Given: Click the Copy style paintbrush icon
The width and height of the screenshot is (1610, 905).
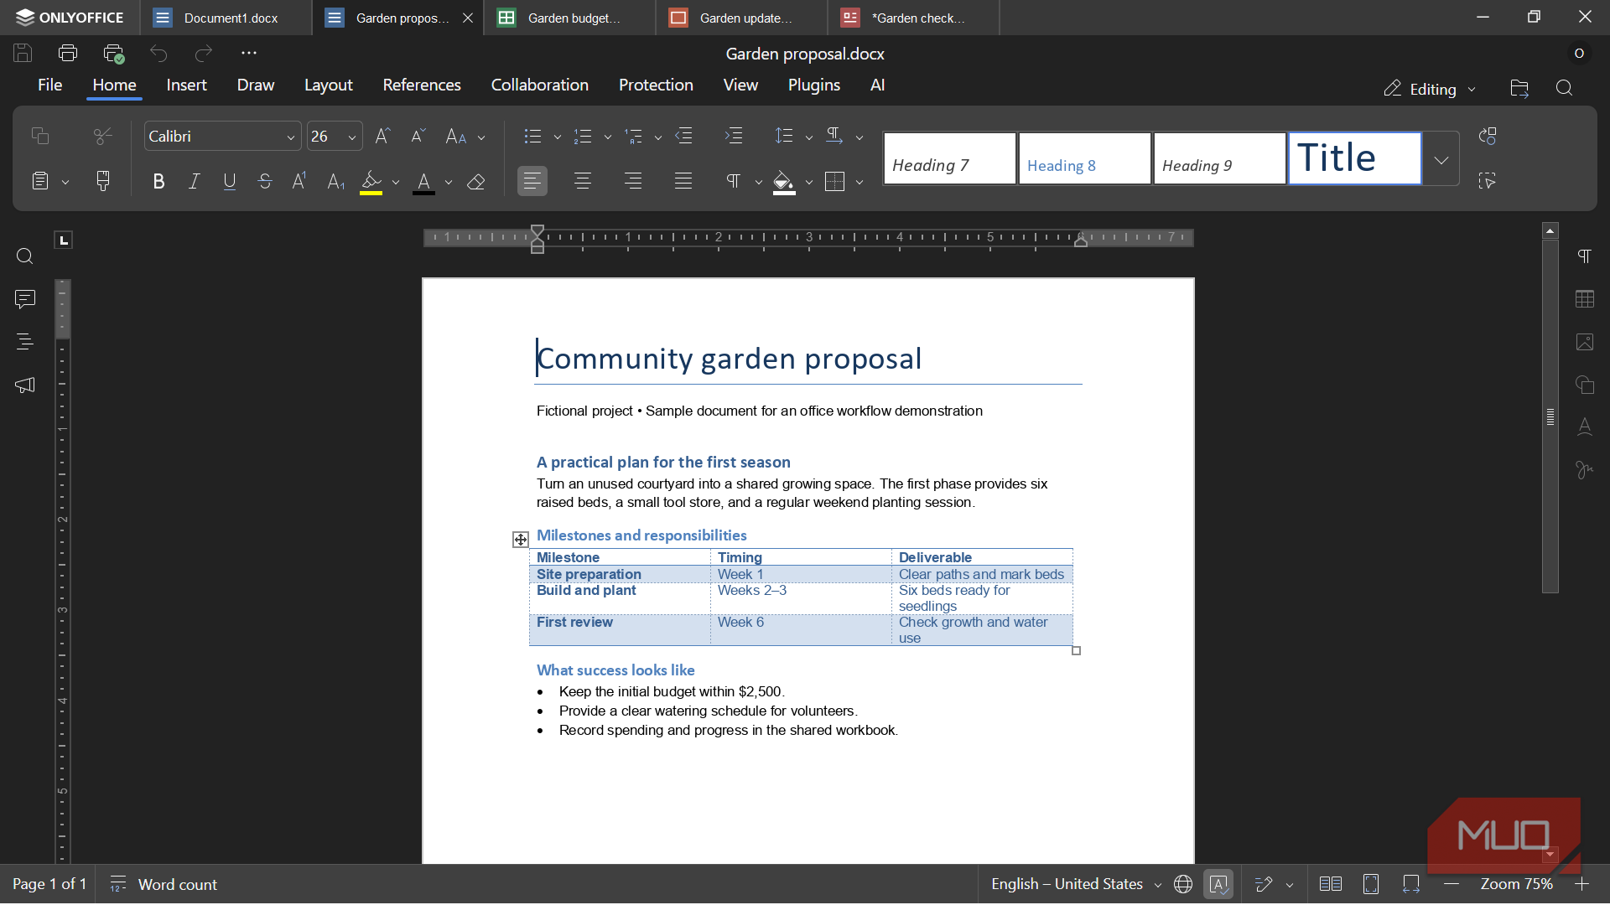Looking at the screenshot, I should click(x=102, y=181).
